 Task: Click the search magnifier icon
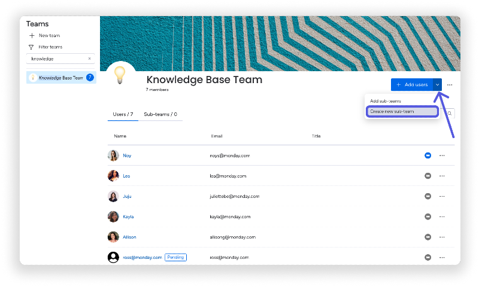pyautogui.click(x=450, y=114)
